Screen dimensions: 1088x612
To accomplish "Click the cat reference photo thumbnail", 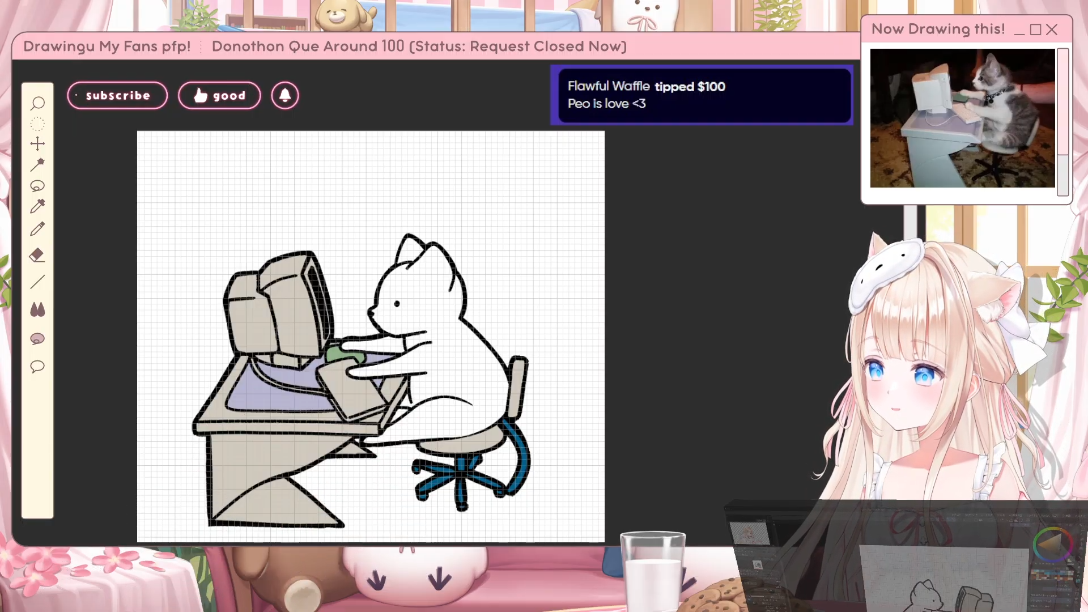I will click(962, 118).
